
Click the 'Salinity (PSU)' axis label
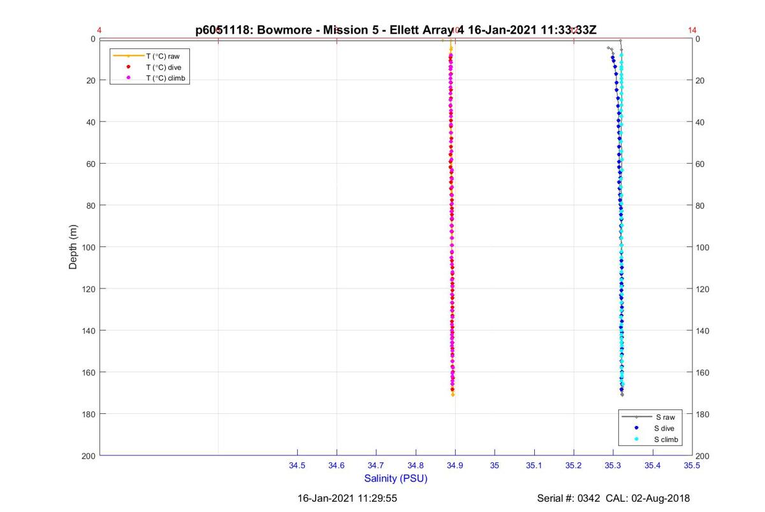[396, 478]
